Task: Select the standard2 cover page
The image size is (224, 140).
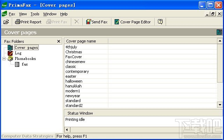Action: point(74,106)
